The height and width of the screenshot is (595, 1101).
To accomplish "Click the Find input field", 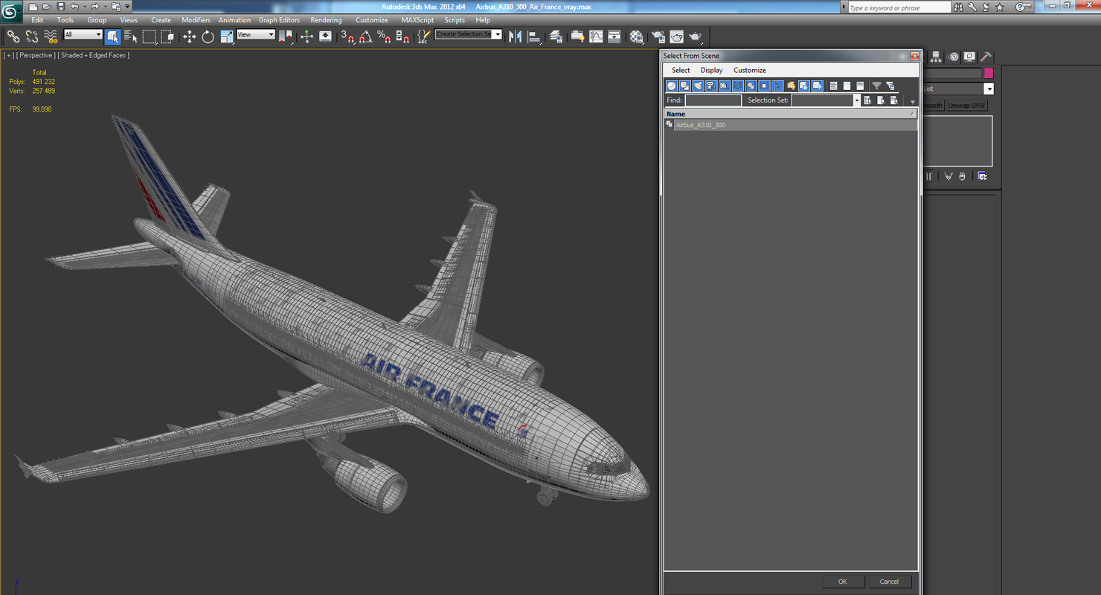I will (x=713, y=100).
